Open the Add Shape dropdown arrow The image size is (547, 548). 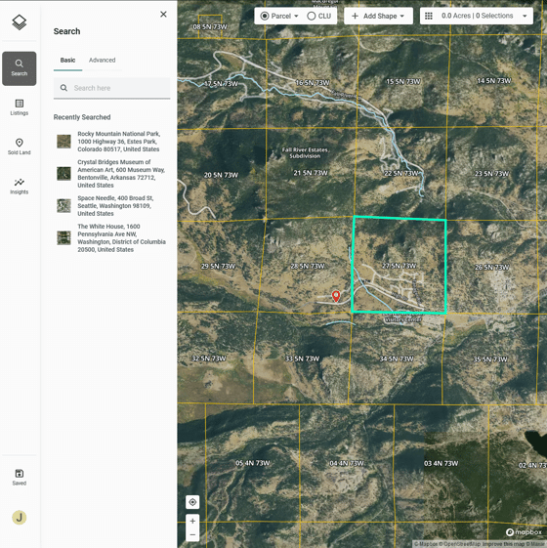point(402,16)
